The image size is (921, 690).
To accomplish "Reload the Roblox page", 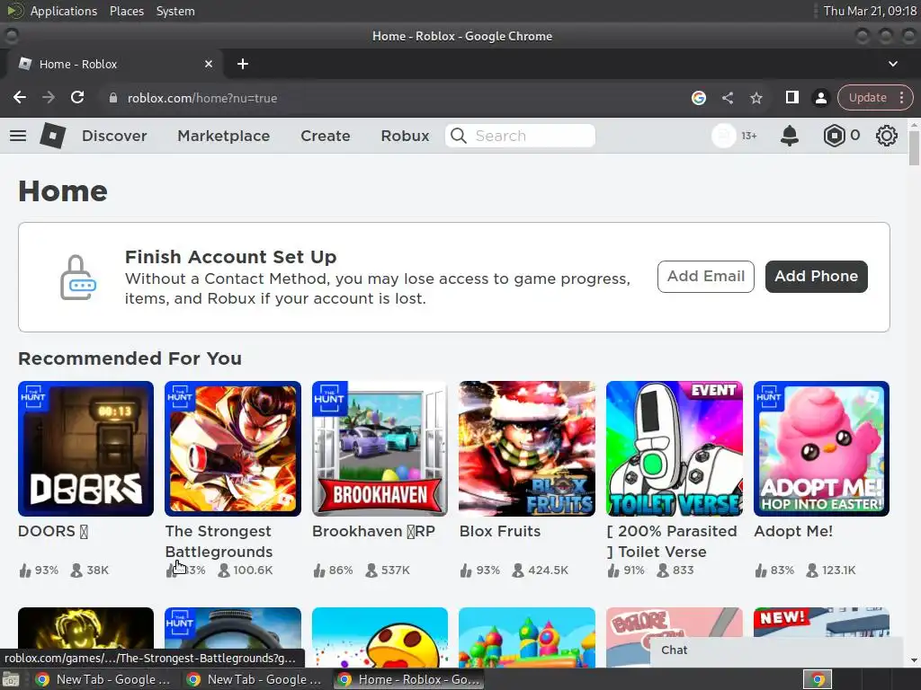I will pyautogui.click(x=77, y=97).
